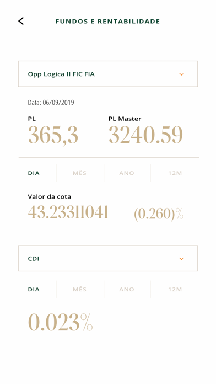Select the fund's DIA tab
Image resolution: width=216 pixels, height=384 pixels.
pos(34,173)
